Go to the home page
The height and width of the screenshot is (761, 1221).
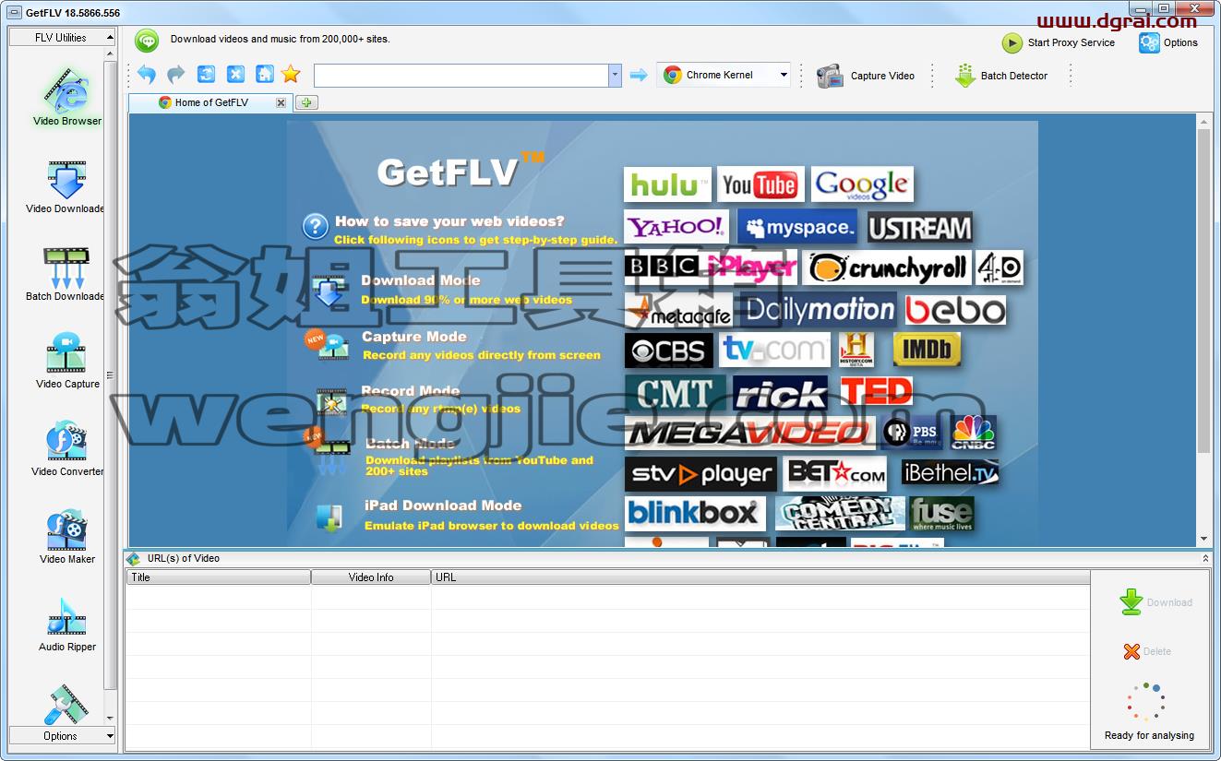click(265, 75)
